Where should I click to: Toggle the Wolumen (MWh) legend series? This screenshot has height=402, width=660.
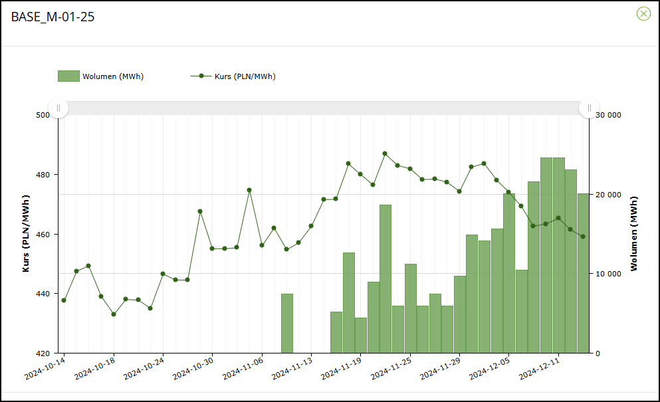(112, 76)
